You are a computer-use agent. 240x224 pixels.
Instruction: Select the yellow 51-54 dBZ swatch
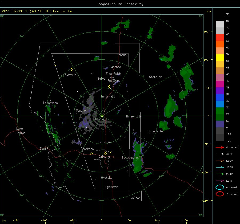220,58
